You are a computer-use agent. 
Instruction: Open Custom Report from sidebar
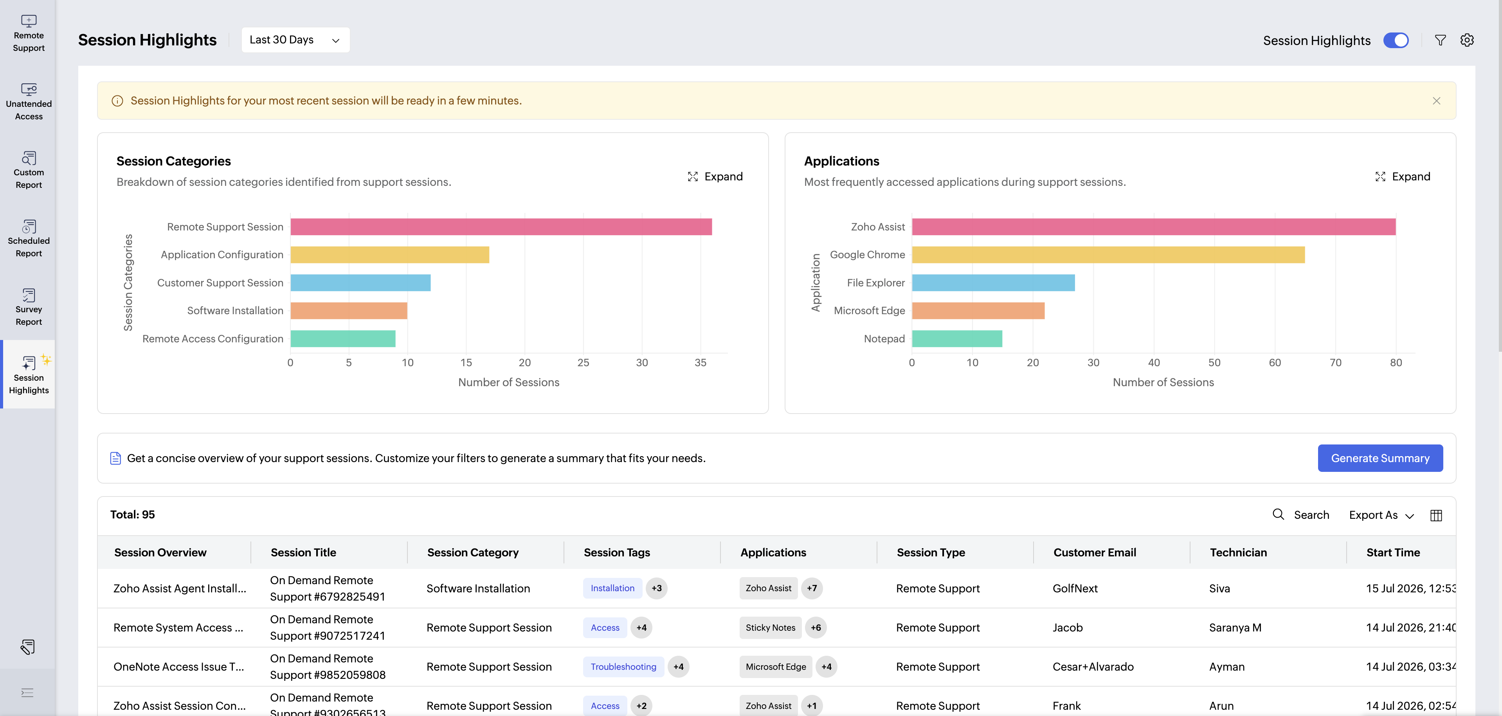point(29,170)
